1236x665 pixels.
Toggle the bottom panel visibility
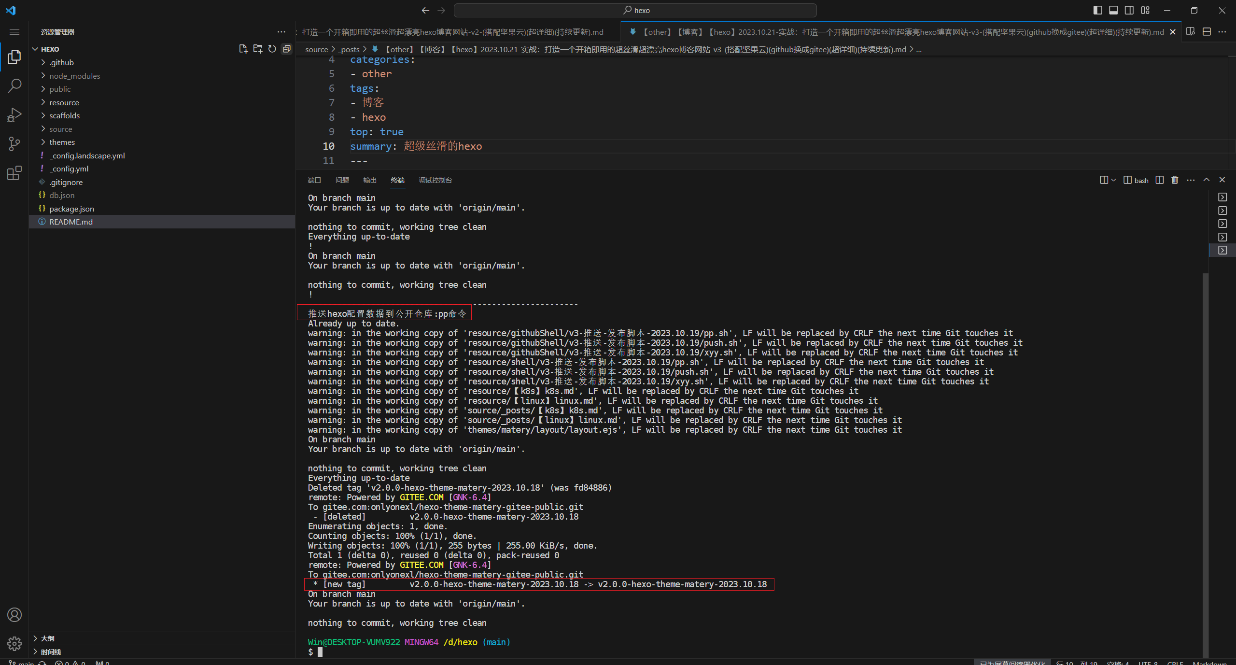pyautogui.click(x=1113, y=10)
